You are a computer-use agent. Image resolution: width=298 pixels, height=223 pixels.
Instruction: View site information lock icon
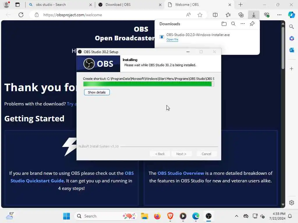tap(37, 15)
